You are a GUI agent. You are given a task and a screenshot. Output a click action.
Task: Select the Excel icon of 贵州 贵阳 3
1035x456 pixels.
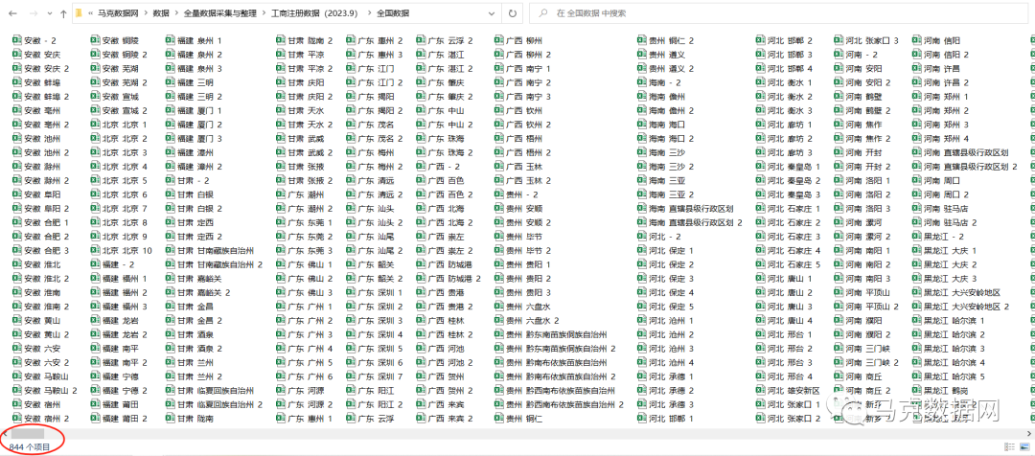click(x=499, y=292)
